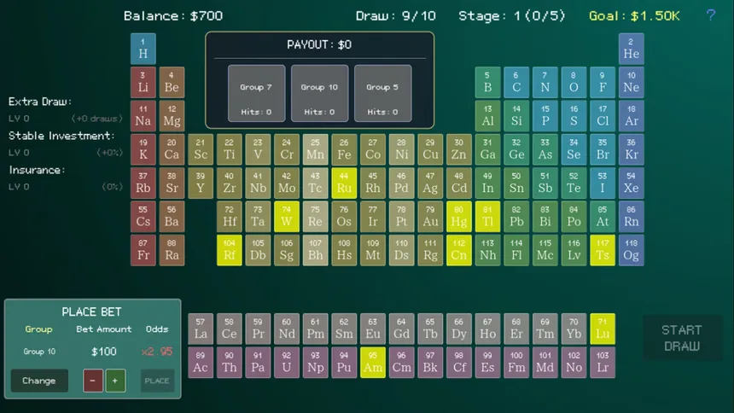Click the Insurance upgrade label
734x413 pixels.
pos(36,170)
